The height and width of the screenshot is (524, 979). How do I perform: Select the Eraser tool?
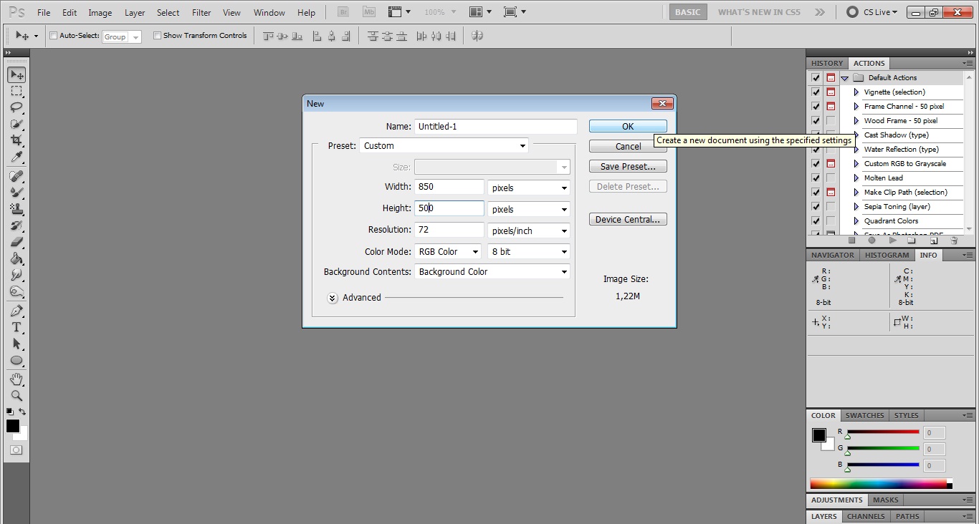pos(16,242)
